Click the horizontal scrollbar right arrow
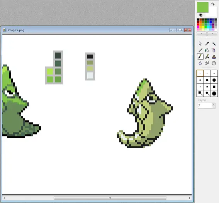 coord(190,198)
